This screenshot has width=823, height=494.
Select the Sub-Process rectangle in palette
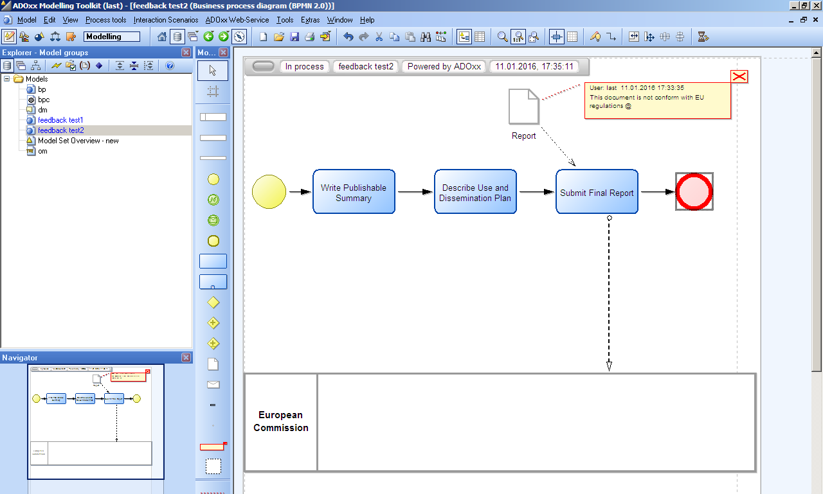(x=213, y=281)
